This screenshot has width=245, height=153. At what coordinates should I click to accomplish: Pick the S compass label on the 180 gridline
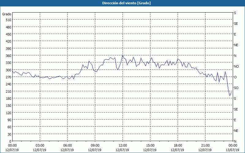pyautogui.click(x=235, y=99)
